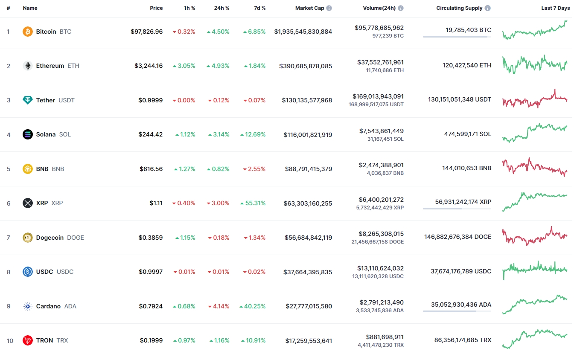The image size is (577, 357).
Task: Click the Bitcoin orange coin icon
Action: (28, 32)
